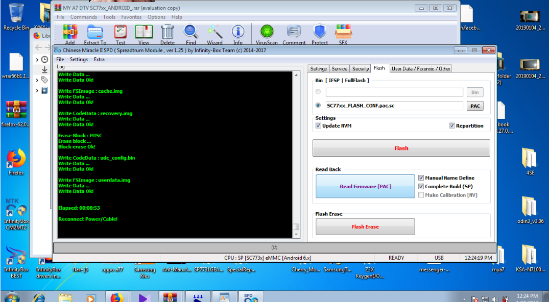Screen dimensions: 549x302
Task: Click the SC77xx_FLASH_CONF.pac.sc path field
Action: pos(394,106)
